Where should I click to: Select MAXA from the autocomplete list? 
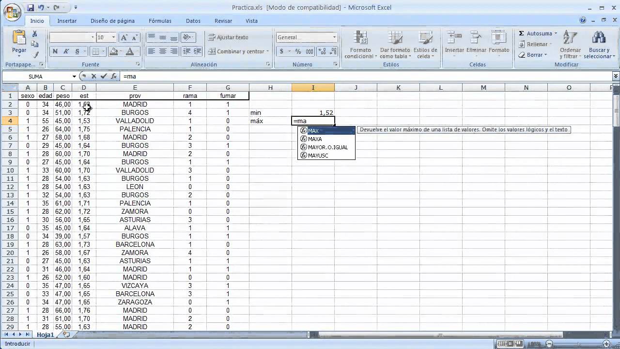pyautogui.click(x=326, y=139)
